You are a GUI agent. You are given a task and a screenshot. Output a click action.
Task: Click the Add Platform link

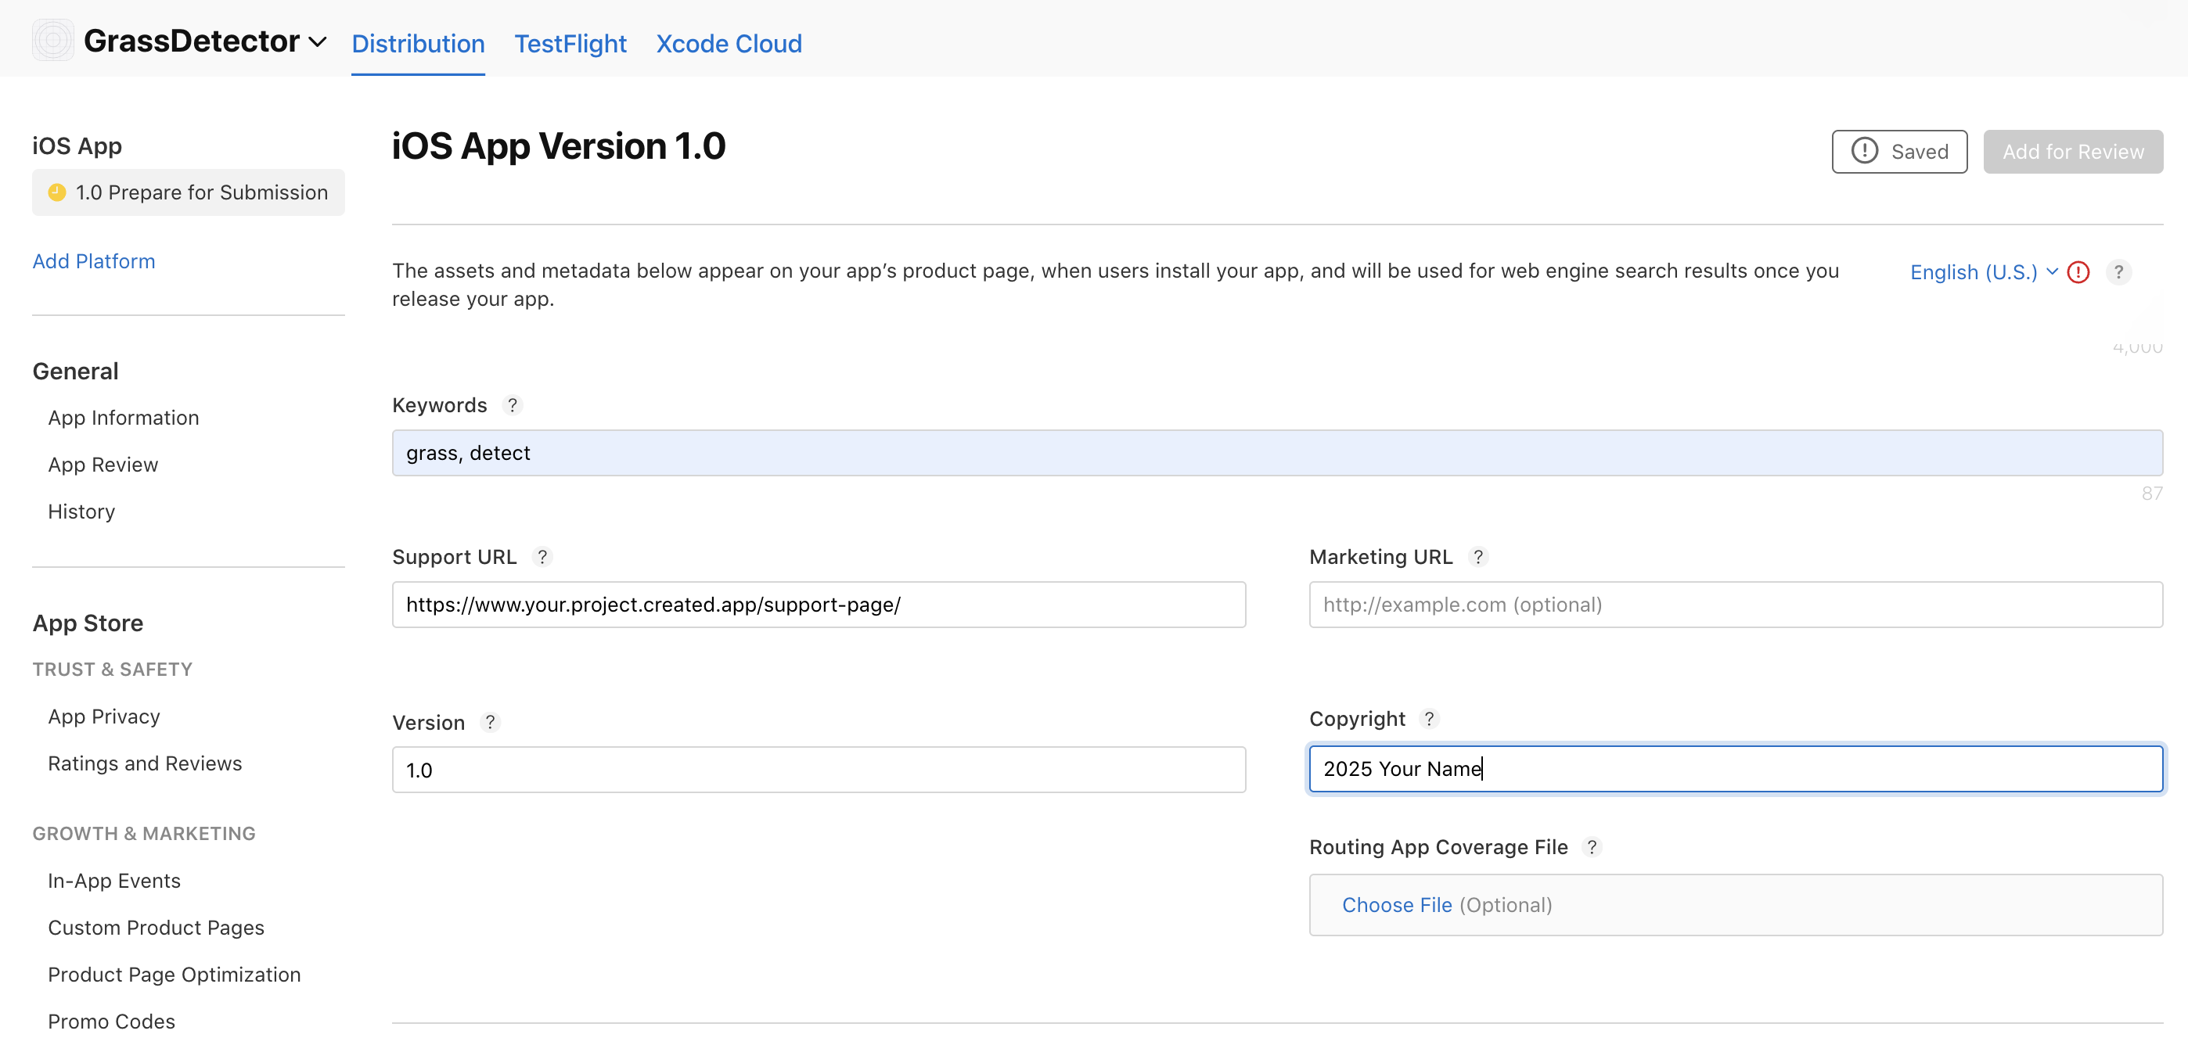pos(93,261)
